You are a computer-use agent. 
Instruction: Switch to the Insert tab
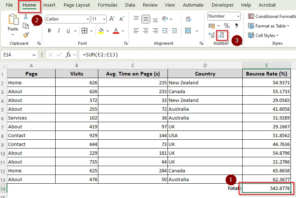[x=49, y=5]
